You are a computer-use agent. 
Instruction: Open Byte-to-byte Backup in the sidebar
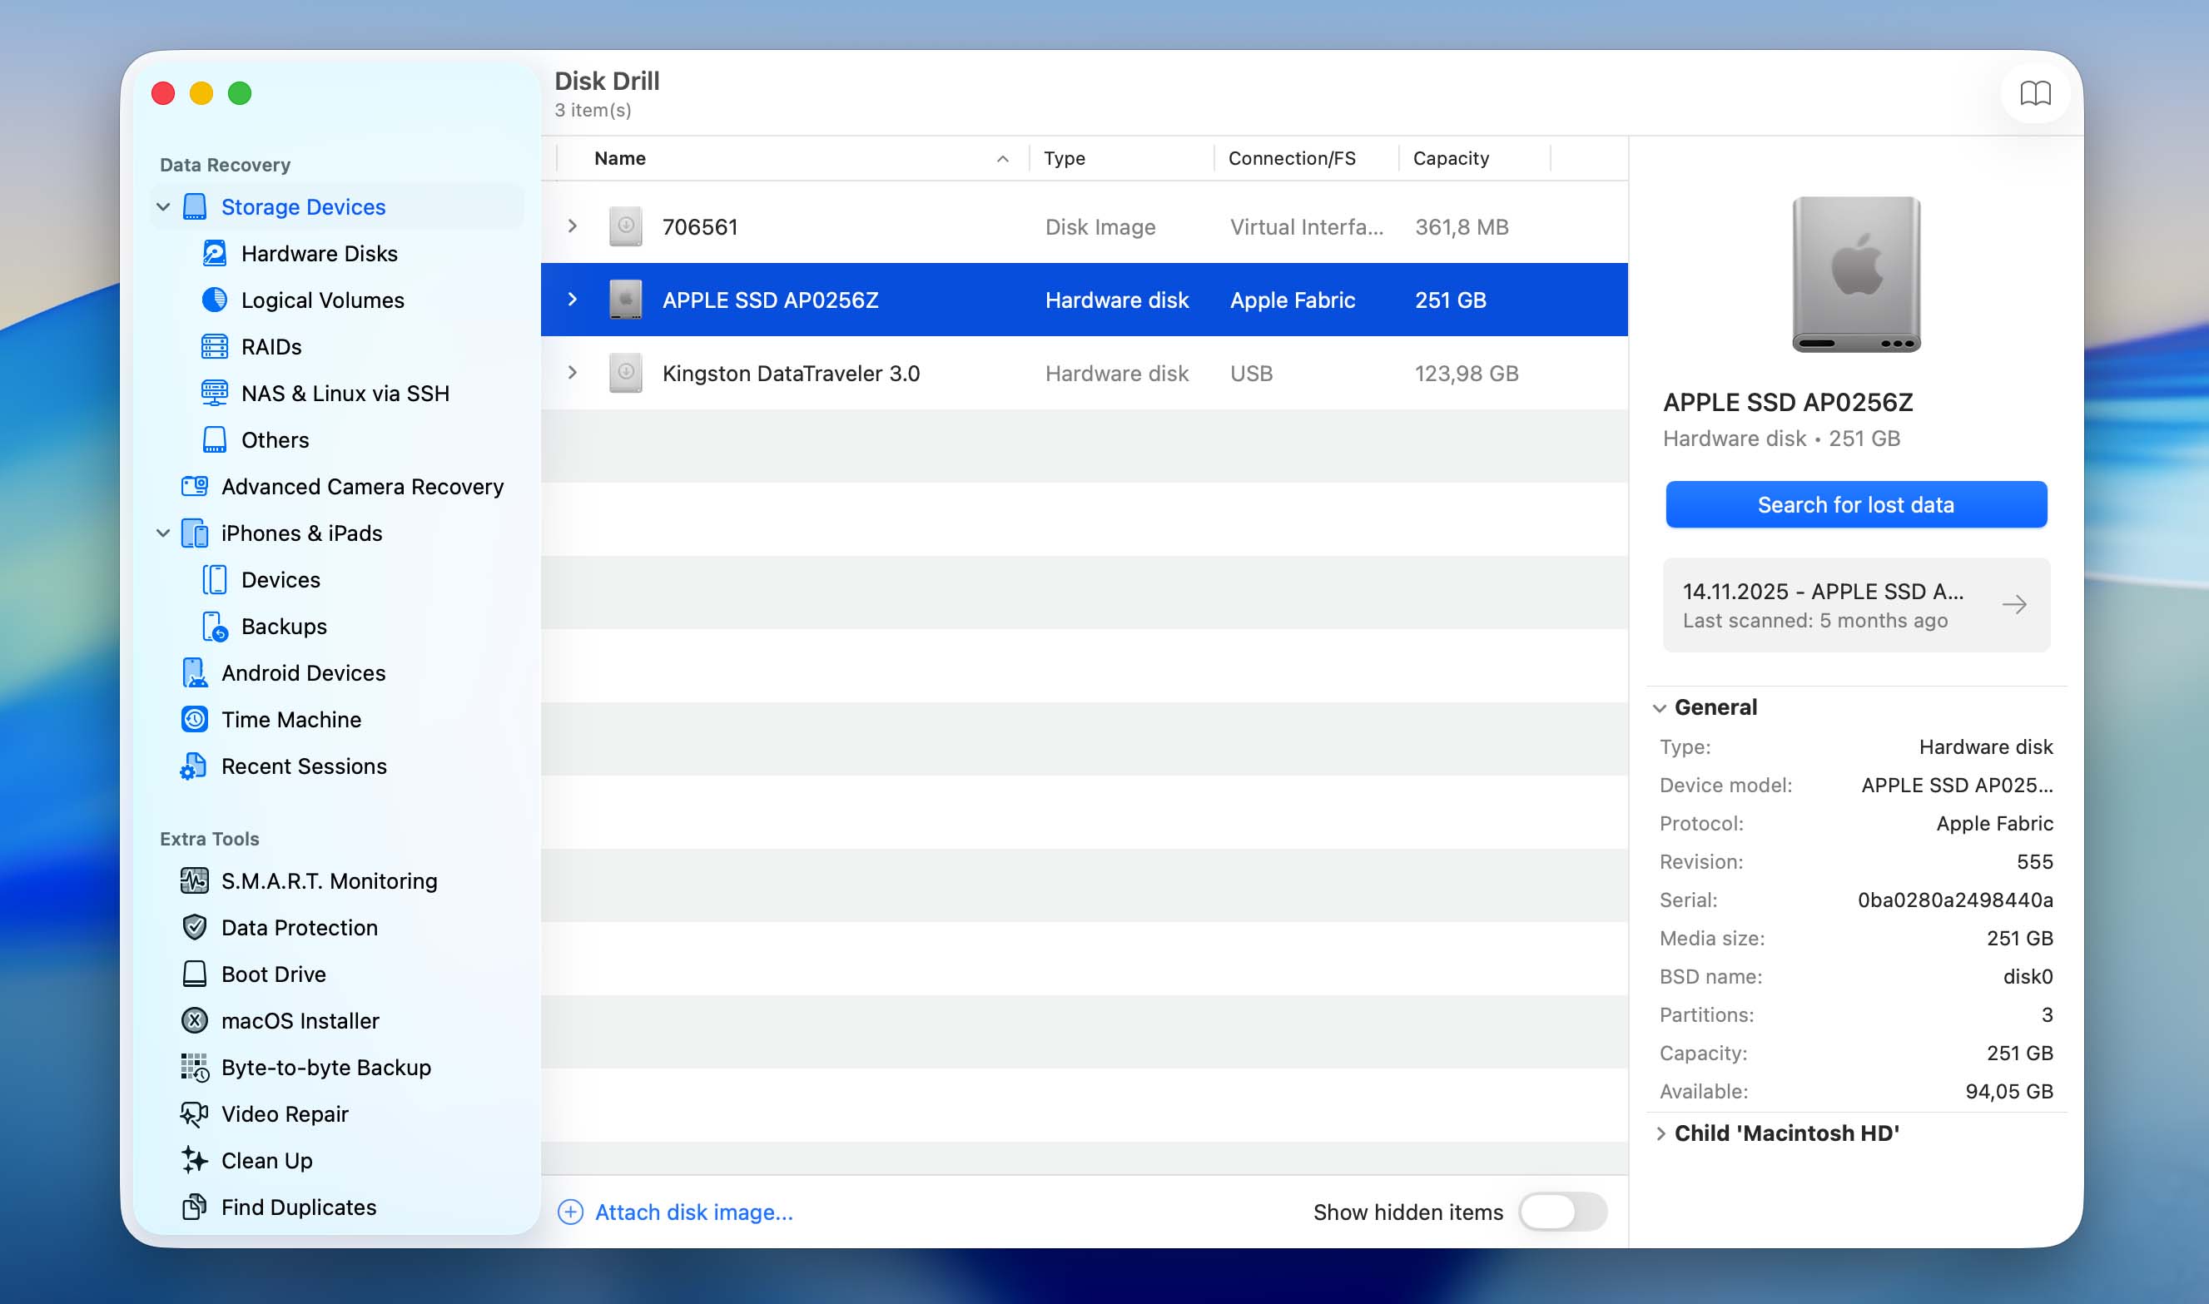(326, 1067)
